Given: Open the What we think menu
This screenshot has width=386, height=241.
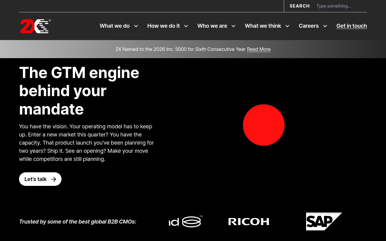Looking at the screenshot, I should pyautogui.click(x=263, y=26).
